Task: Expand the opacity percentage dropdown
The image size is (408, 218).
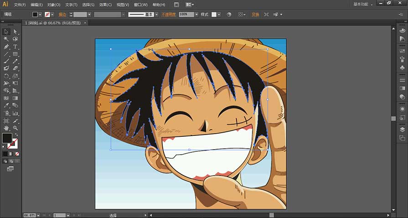Action: click(x=196, y=15)
